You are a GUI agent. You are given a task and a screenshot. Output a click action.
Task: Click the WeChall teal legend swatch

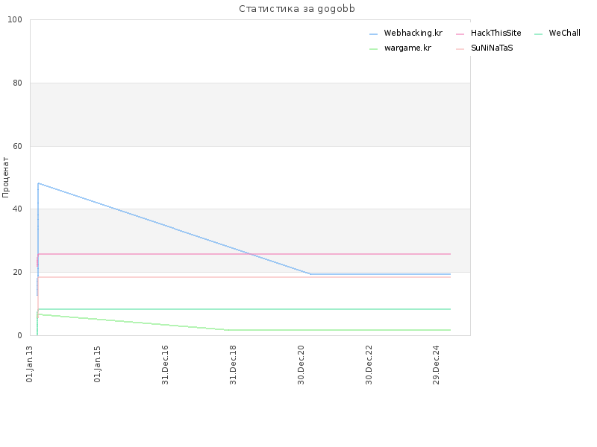tap(538, 34)
